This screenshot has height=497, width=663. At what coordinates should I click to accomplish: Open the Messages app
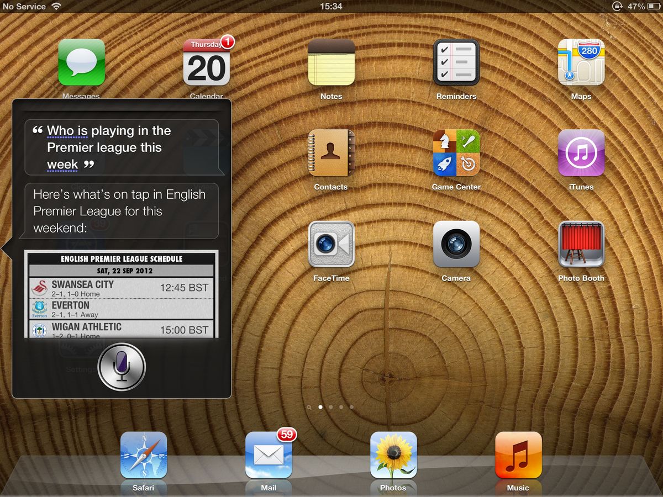(x=81, y=62)
